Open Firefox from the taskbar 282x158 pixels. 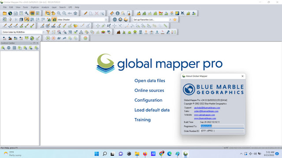click(x=145, y=154)
